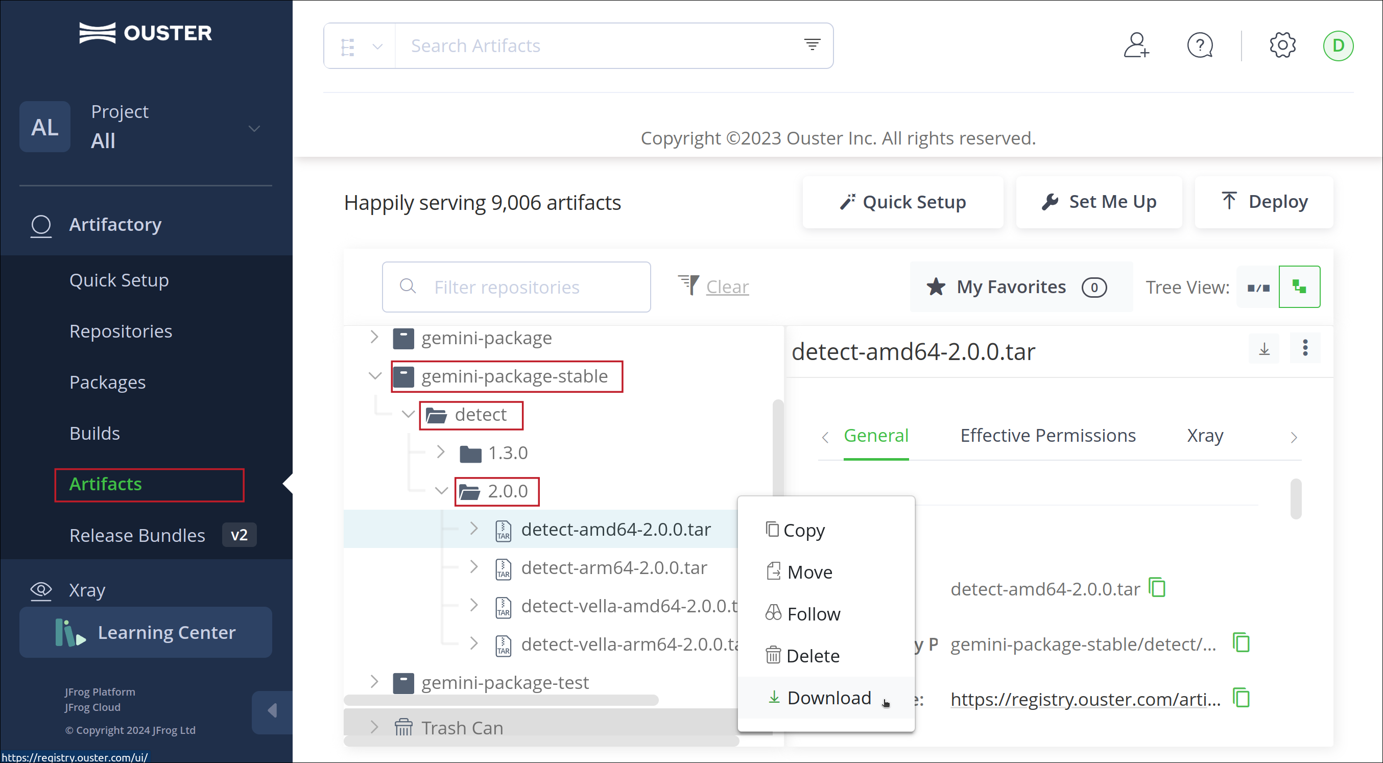Open the user profile avatar D
The image size is (1383, 763).
[x=1338, y=45]
